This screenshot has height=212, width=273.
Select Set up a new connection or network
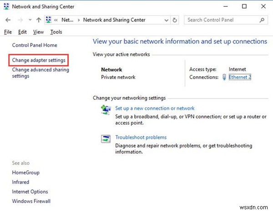click(155, 108)
